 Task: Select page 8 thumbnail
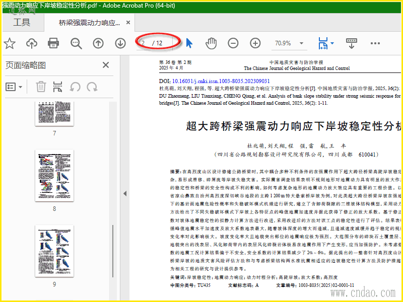coord(54,176)
